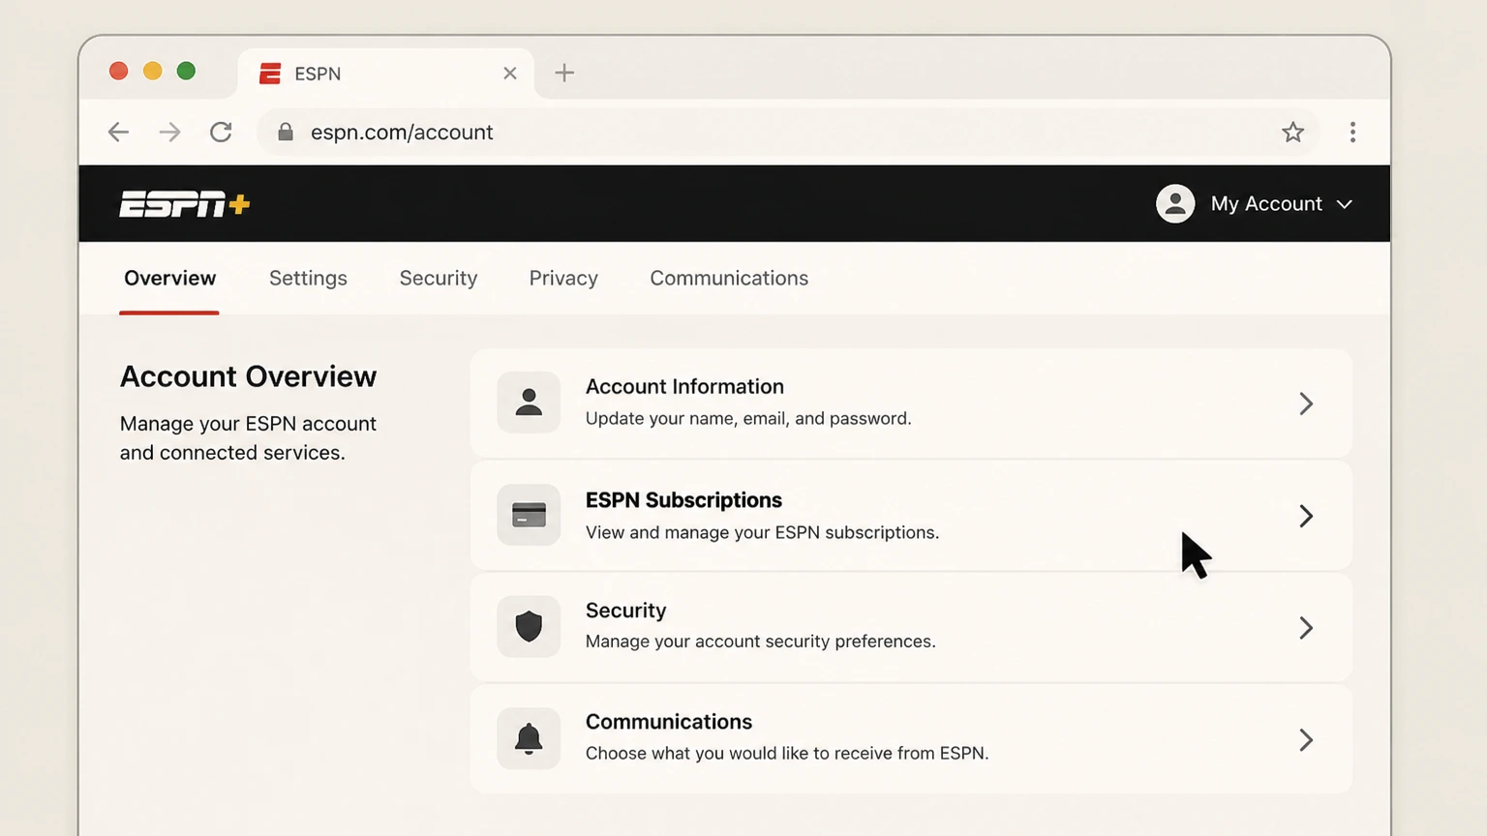This screenshot has height=836, width=1487.
Task: Open the ESPN Subscriptions link
Action: tap(683, 500)
